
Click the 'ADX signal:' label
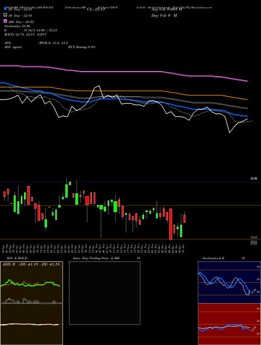[13, 47]
